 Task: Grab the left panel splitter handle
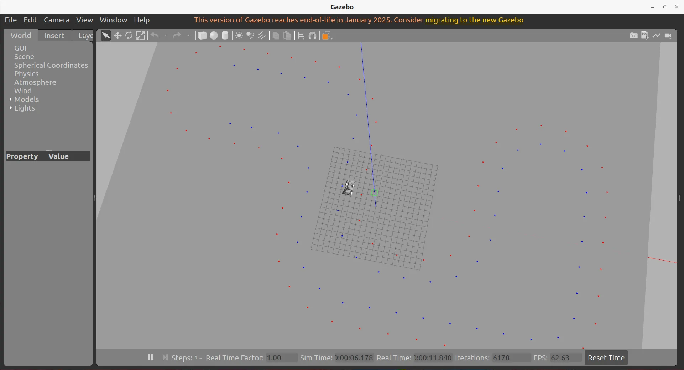tap(95, 198)
